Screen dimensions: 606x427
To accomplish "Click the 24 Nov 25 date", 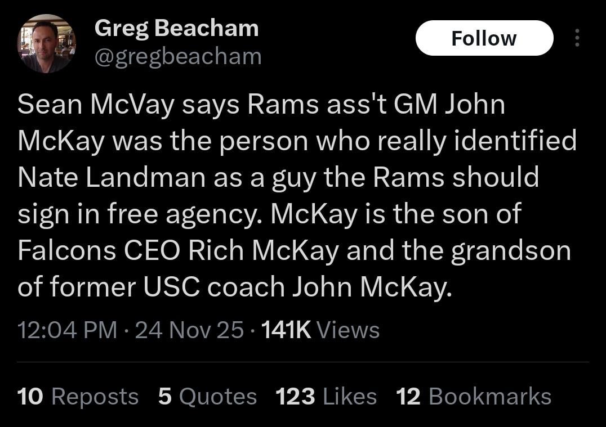I will click(x=189, y=330).
